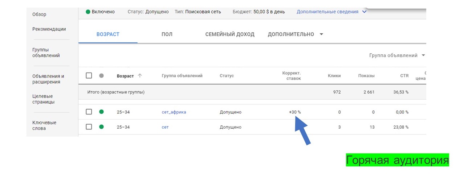Switch to the Пол tab

pyautogui.click(x=167, y=34)
